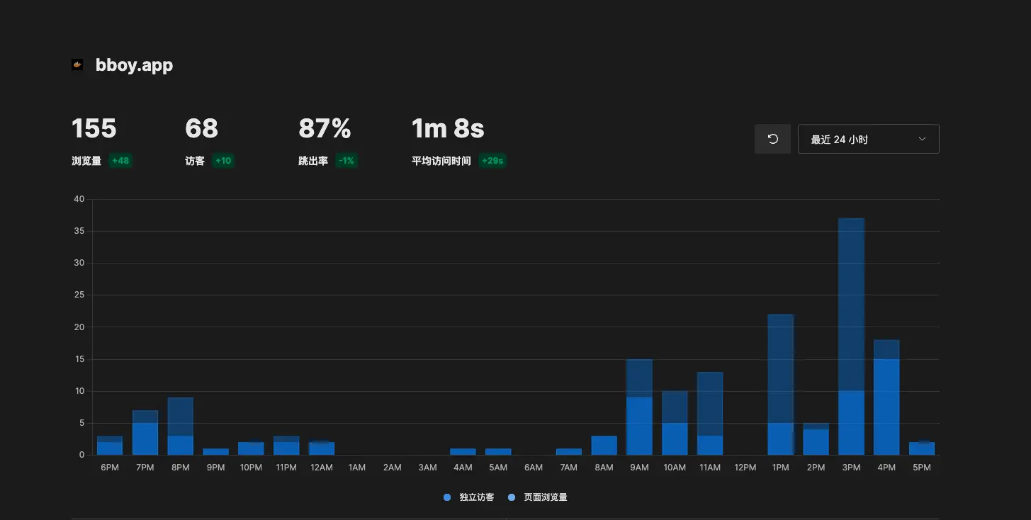Viewport: 1031px width, 520px height.
Task: Click the 35 y-axis label
Action: [79, 231]
